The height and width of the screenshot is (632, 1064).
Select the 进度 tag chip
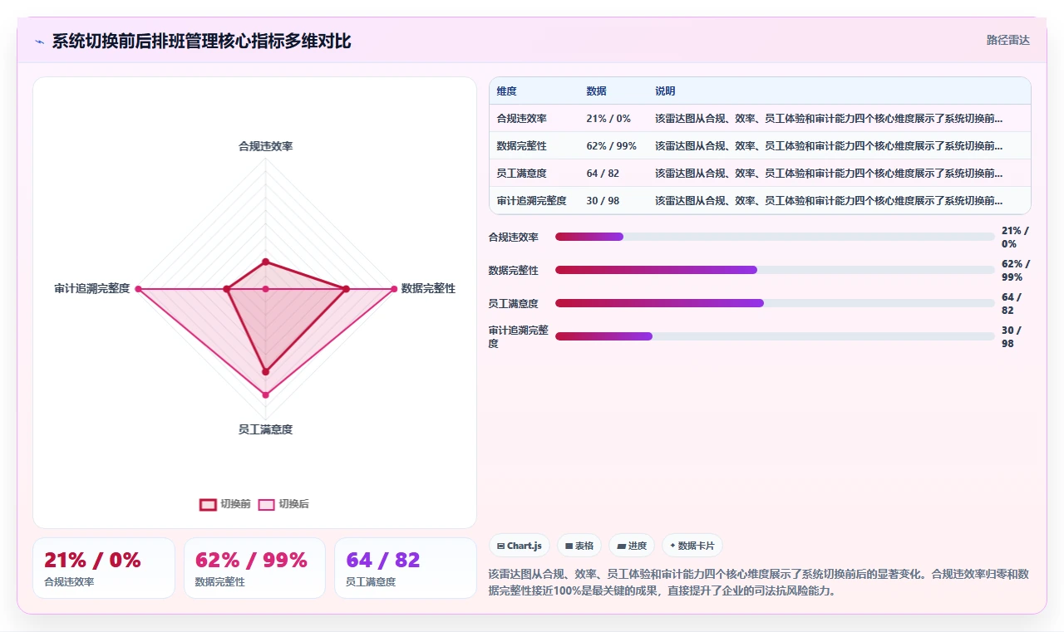click(x=632, y=546)
